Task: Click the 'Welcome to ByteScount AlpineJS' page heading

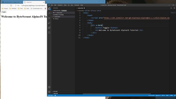Action: tap(24, 16)
